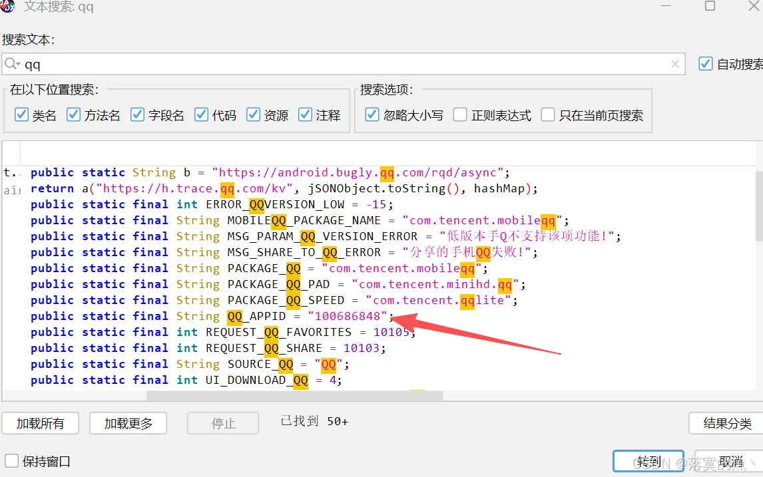Enable 只在当前页搜索 option
763x477 pixels.
(548, 114)
